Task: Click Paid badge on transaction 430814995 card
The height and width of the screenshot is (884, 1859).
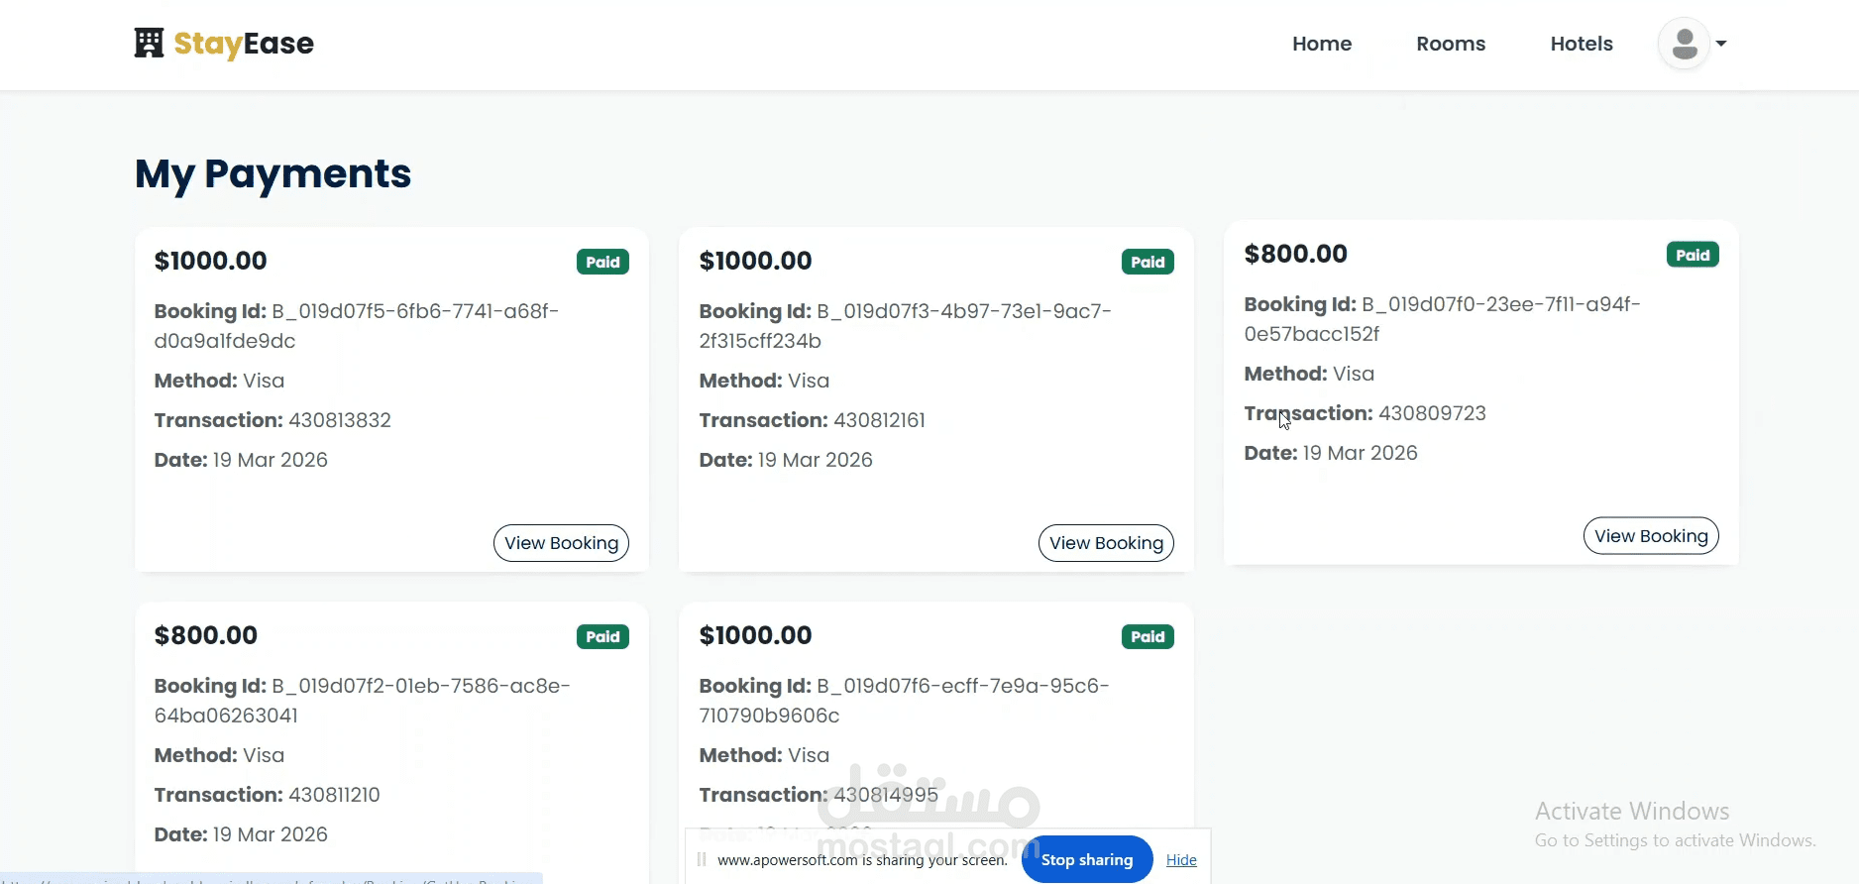Action: pos(1148,636)
